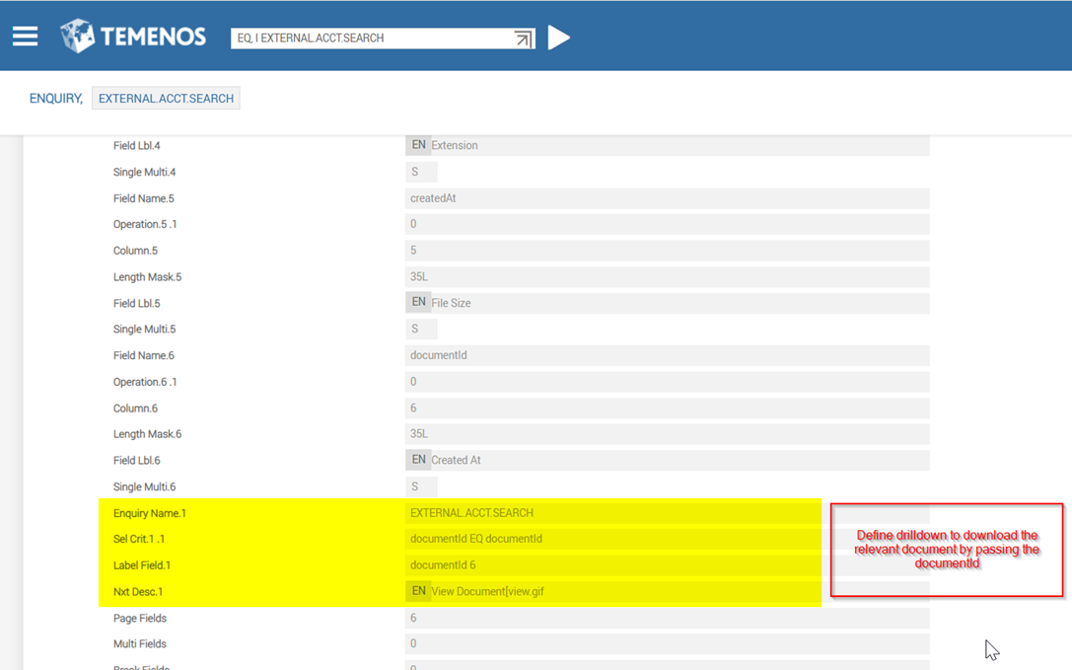The width and height of the screenshot is (1072, 670).
Task: Click the EN language tag for Field Lbl.5
Action: click(x=418, y=303)
